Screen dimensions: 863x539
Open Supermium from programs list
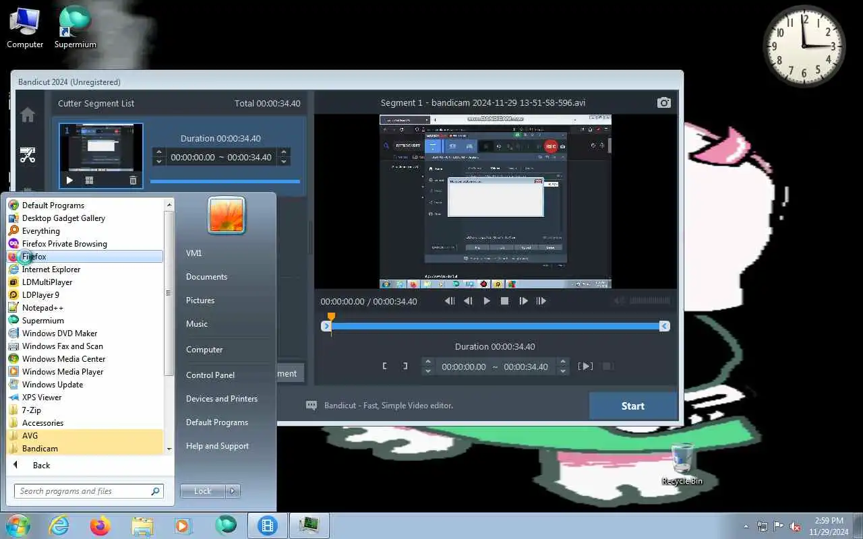click(85, 321)
